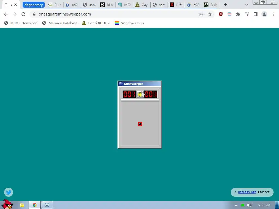This screenshot has width=279, height=209.
Task: Click the Show desktop strip
Action: (x=277, y=205)
